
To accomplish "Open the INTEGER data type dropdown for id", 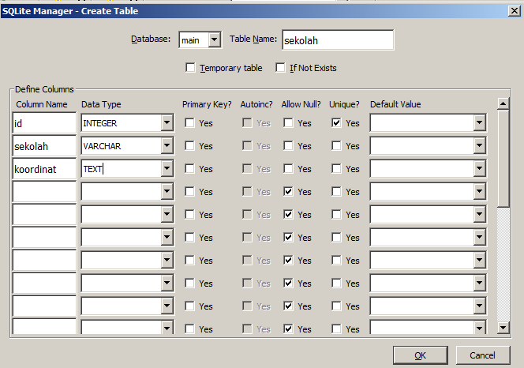I will pos(167,122).
